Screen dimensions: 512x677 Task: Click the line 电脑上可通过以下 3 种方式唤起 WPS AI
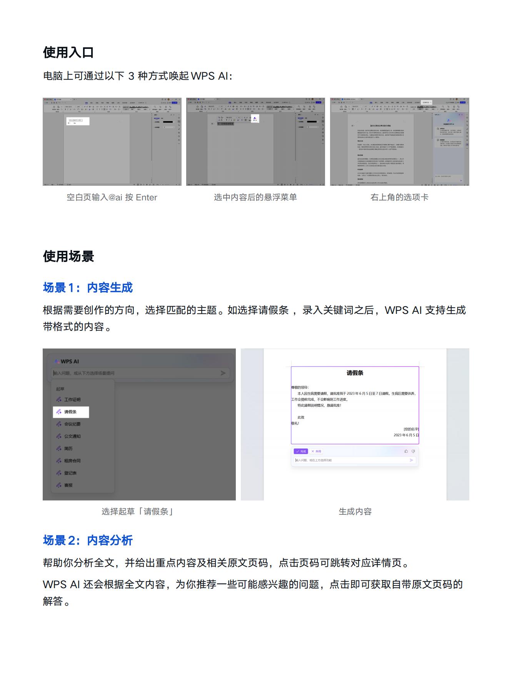coord(138,76)
